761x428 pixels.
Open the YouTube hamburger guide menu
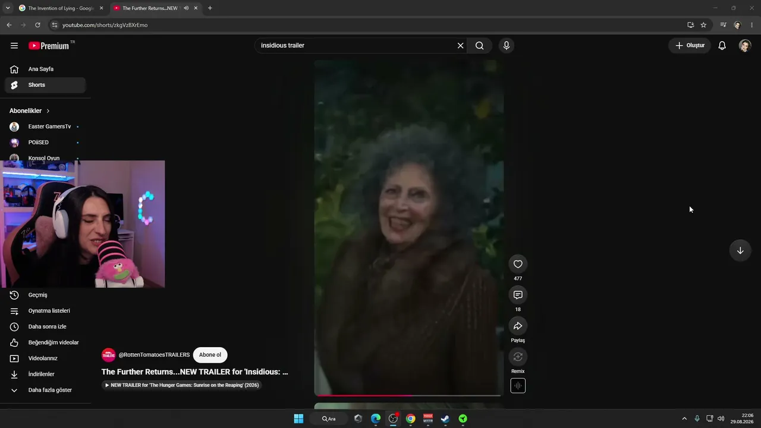coord(14,46)
